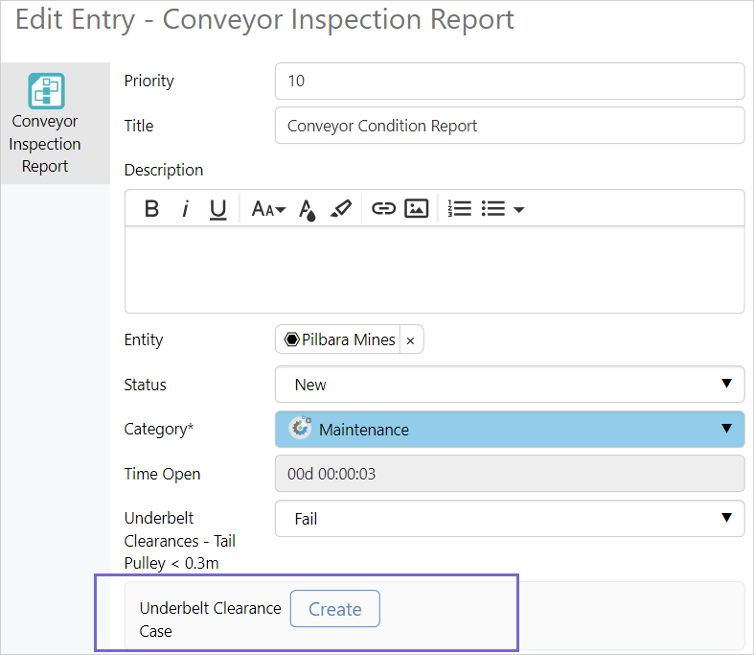Toggle bold formatting in the description toolbar
Screen dimensions: 754x655
point(151,208)
